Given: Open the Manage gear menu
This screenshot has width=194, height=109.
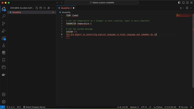Looking at the screenshot, I should click(x=4, y=102).
